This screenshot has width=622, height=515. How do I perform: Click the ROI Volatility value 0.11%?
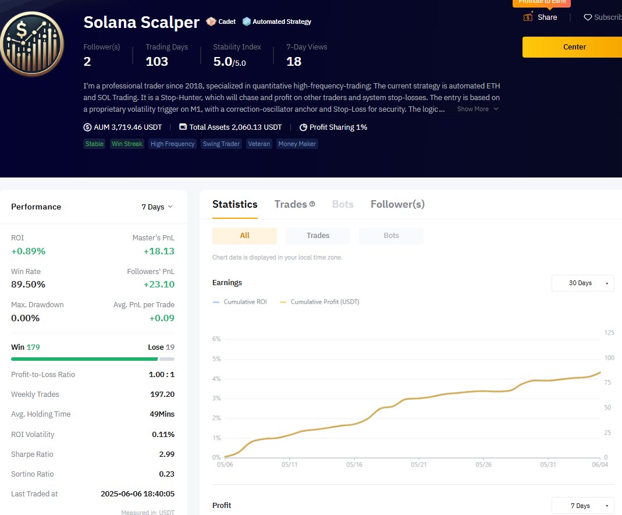pyautogui.click(x=163, y=435)
